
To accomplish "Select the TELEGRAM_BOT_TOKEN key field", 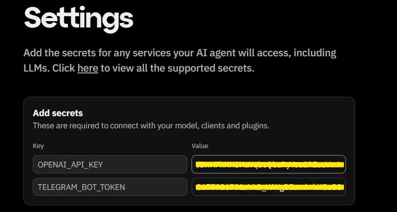I will (109, 187).
